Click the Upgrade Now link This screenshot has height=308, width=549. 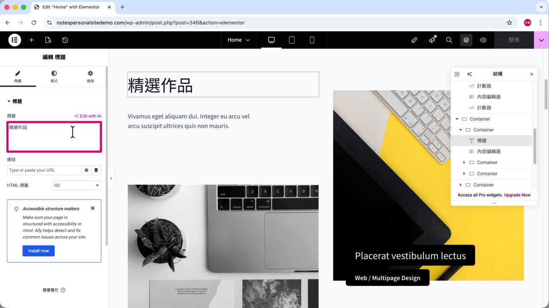tap(517, 195)
